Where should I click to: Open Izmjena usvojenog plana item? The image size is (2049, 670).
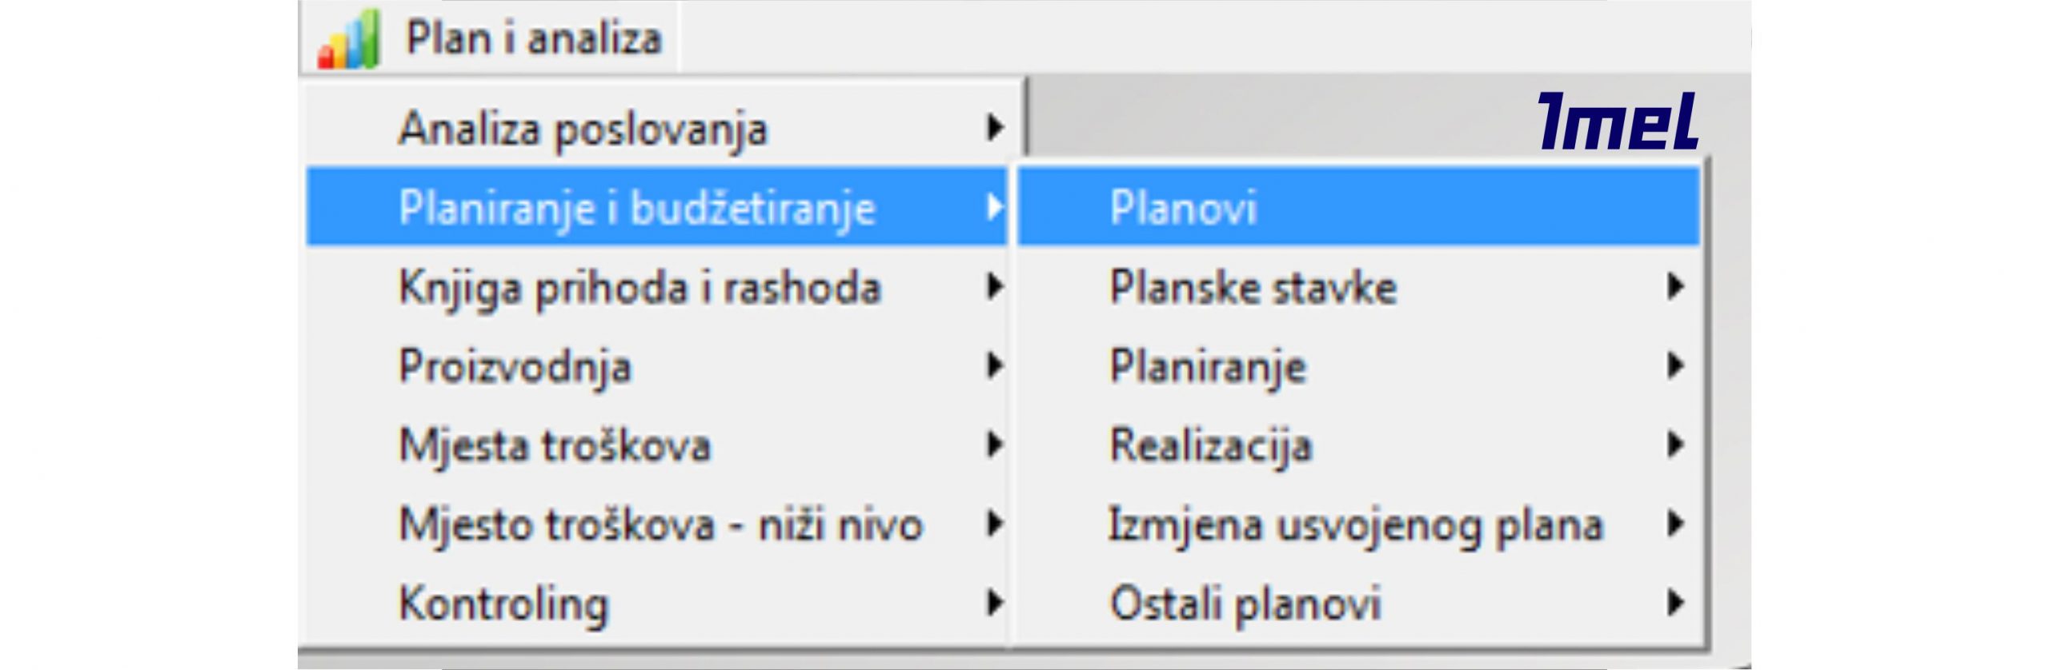point(1356,524)
